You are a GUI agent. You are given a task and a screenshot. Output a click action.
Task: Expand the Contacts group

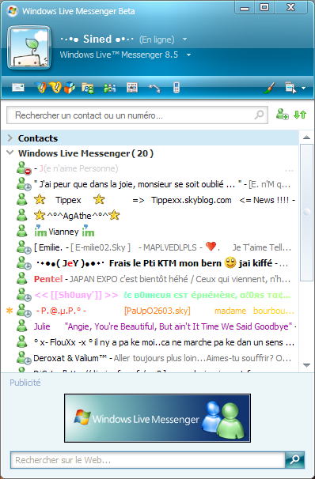(x=10, y=138)
